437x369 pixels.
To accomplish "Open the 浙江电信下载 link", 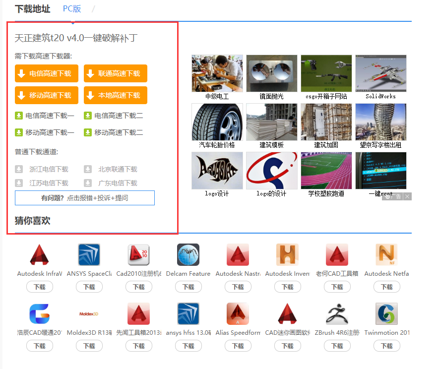I will [x=49, y=169].
